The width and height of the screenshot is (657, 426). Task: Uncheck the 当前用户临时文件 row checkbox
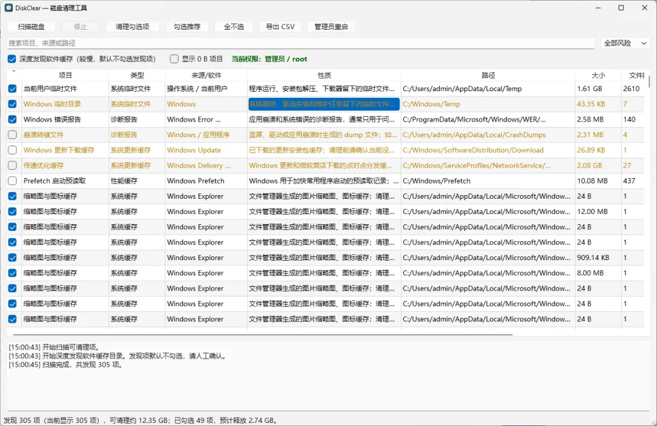pyautogui.click(x=12, y=89)
